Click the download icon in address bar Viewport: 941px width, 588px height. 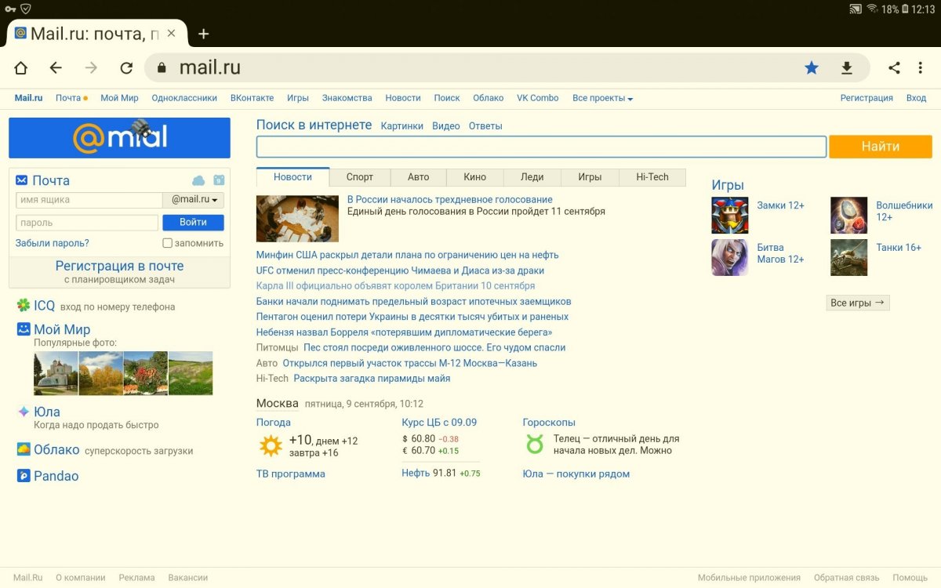pos(847,68)
